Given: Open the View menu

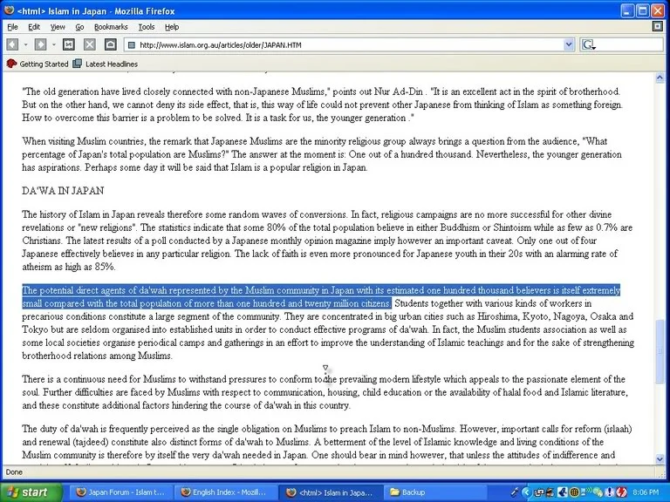Looking at the screenshot, I should click(58, 27).
